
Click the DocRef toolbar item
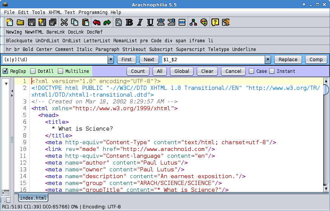[x=95, y=32]
